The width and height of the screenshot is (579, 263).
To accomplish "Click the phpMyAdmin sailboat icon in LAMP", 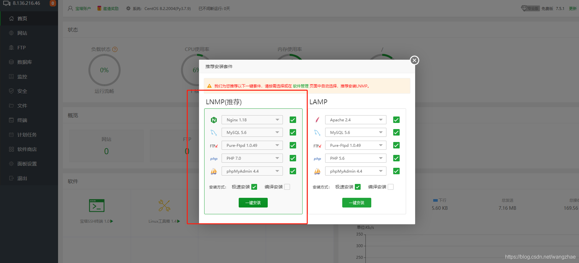I will (x=317, y=171).
